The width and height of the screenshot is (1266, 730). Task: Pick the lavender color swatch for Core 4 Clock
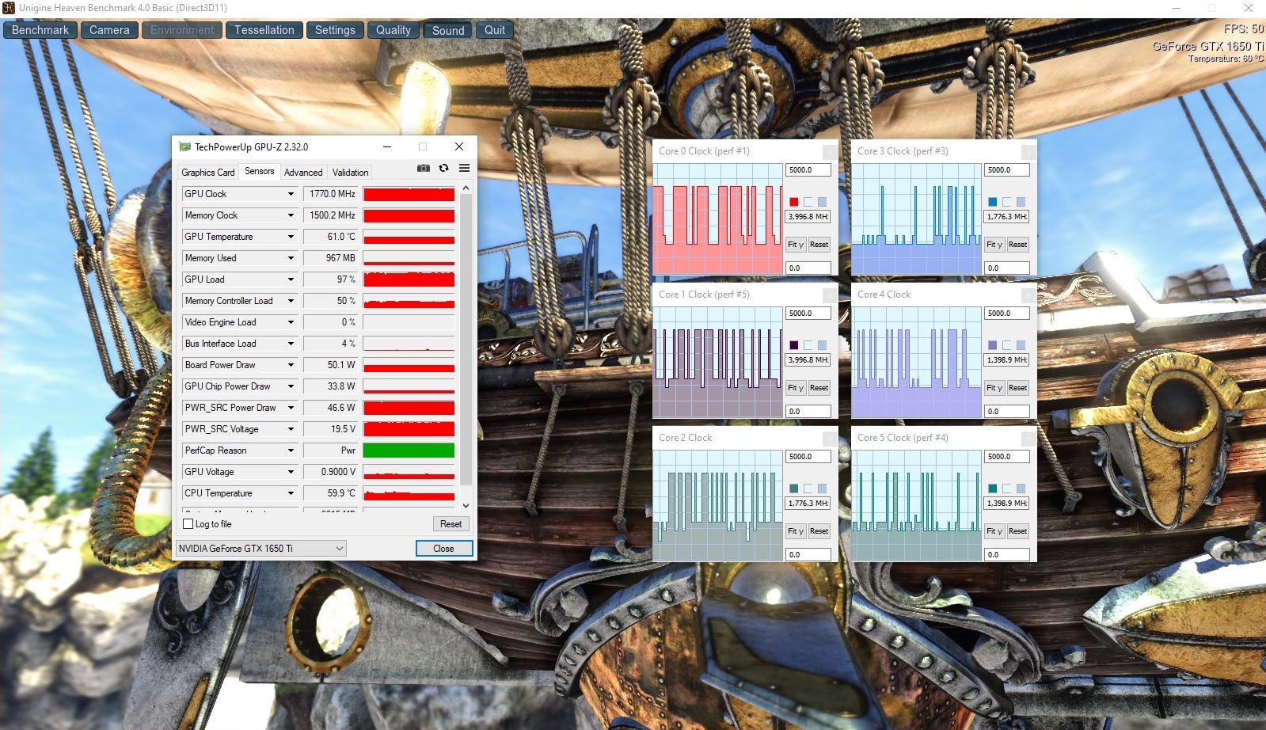[x=993, y=345]
